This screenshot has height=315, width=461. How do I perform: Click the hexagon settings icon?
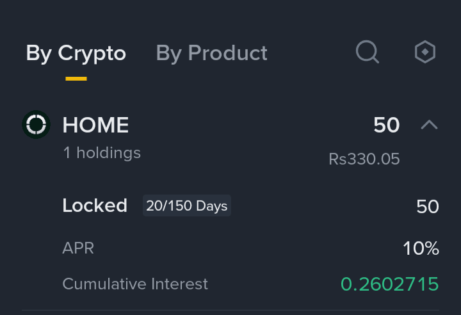pyautogui.click(x=425, y=52)
